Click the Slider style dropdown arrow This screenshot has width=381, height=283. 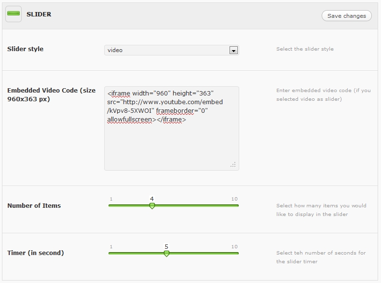point(233,50)
